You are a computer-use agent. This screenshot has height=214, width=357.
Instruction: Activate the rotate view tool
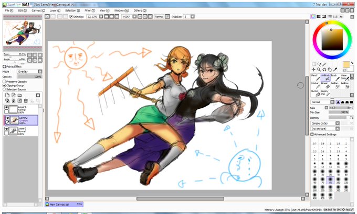[x=324, y=70]
